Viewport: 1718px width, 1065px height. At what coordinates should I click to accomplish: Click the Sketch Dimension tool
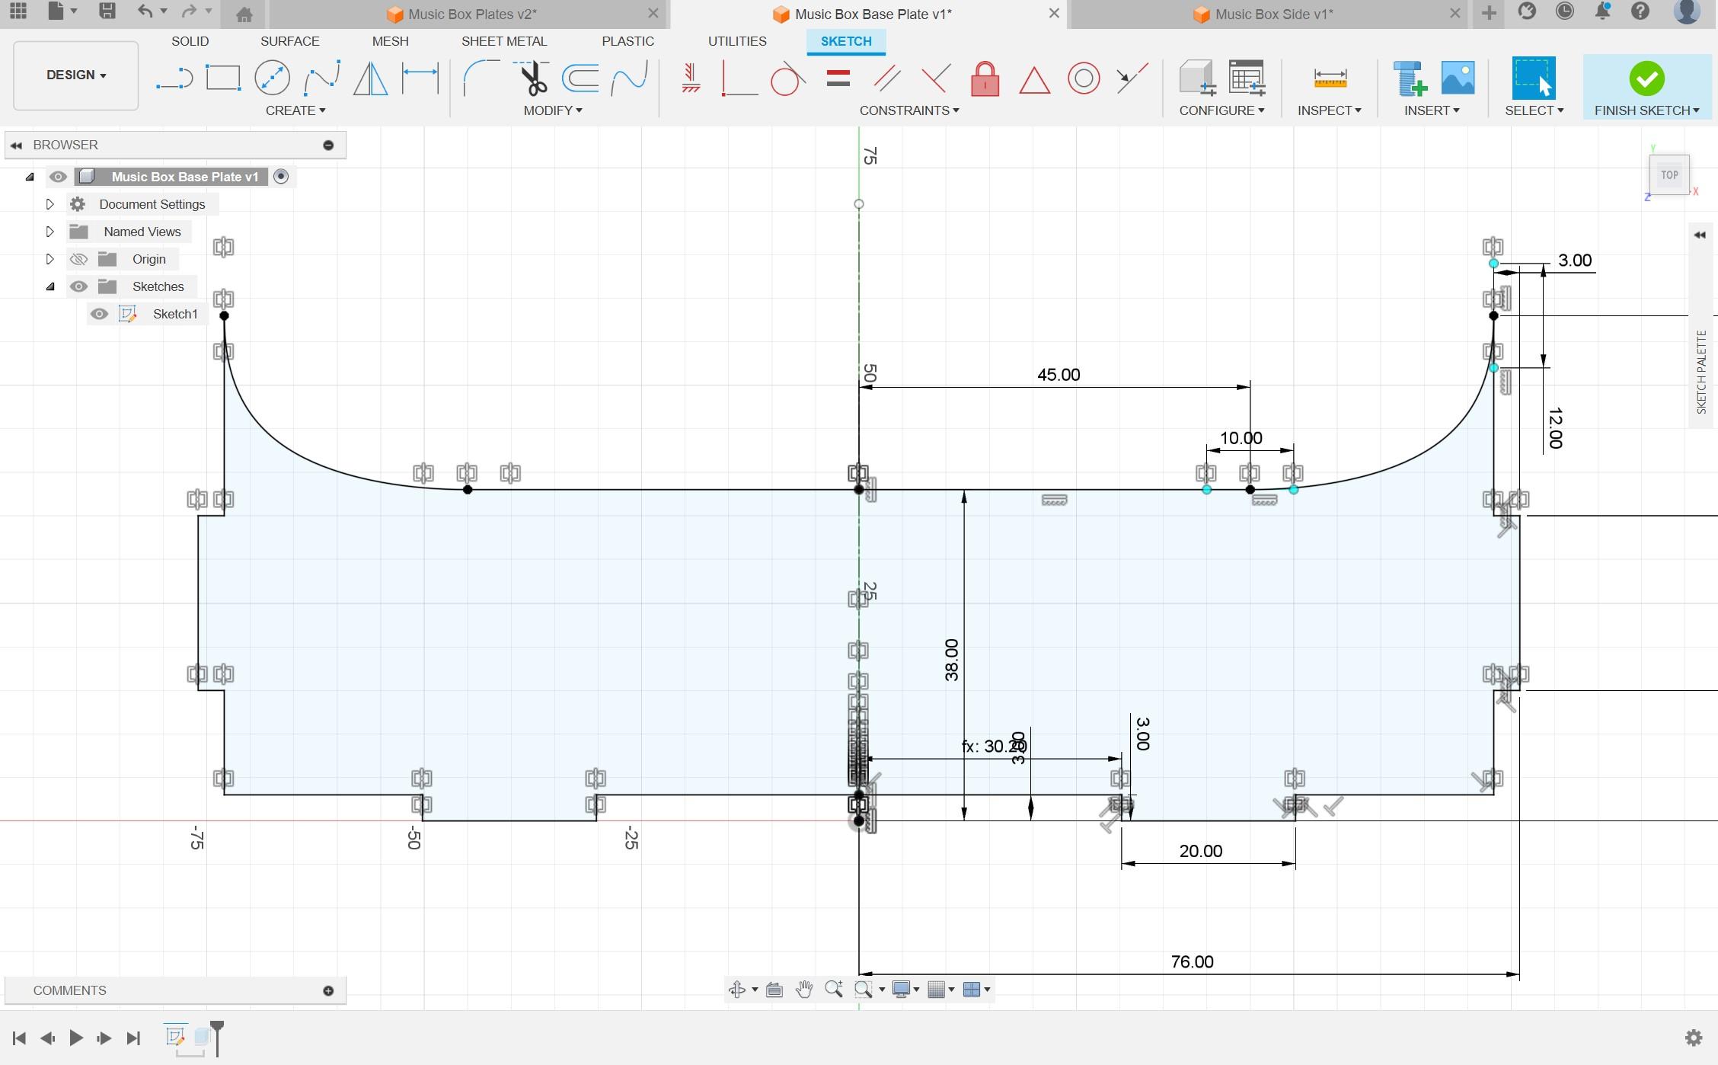pyautogui.click(x=420, y=78)
